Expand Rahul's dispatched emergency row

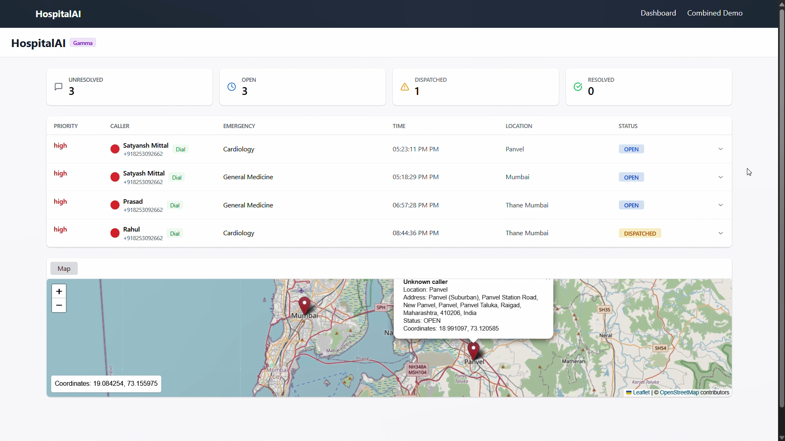coord(720,233)
